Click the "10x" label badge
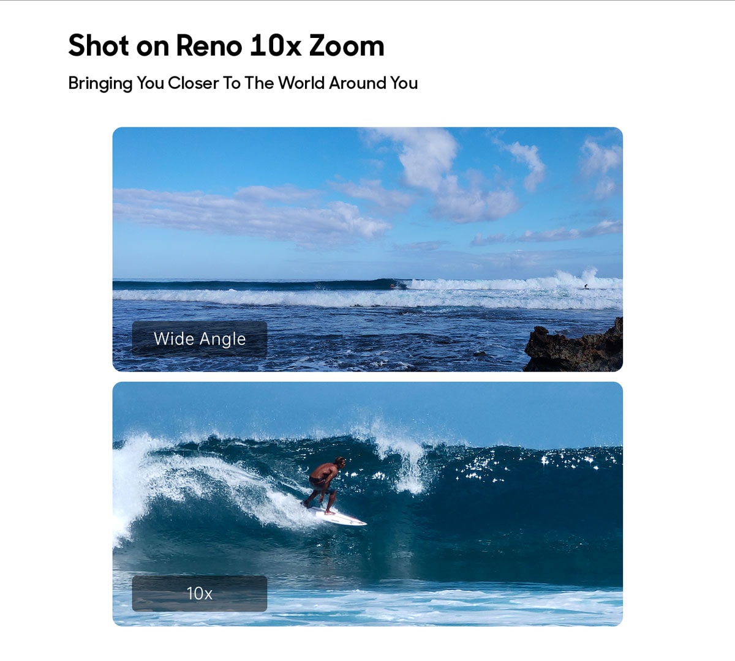The width and height of the screenshot is (735, 661). click(200, 594)
